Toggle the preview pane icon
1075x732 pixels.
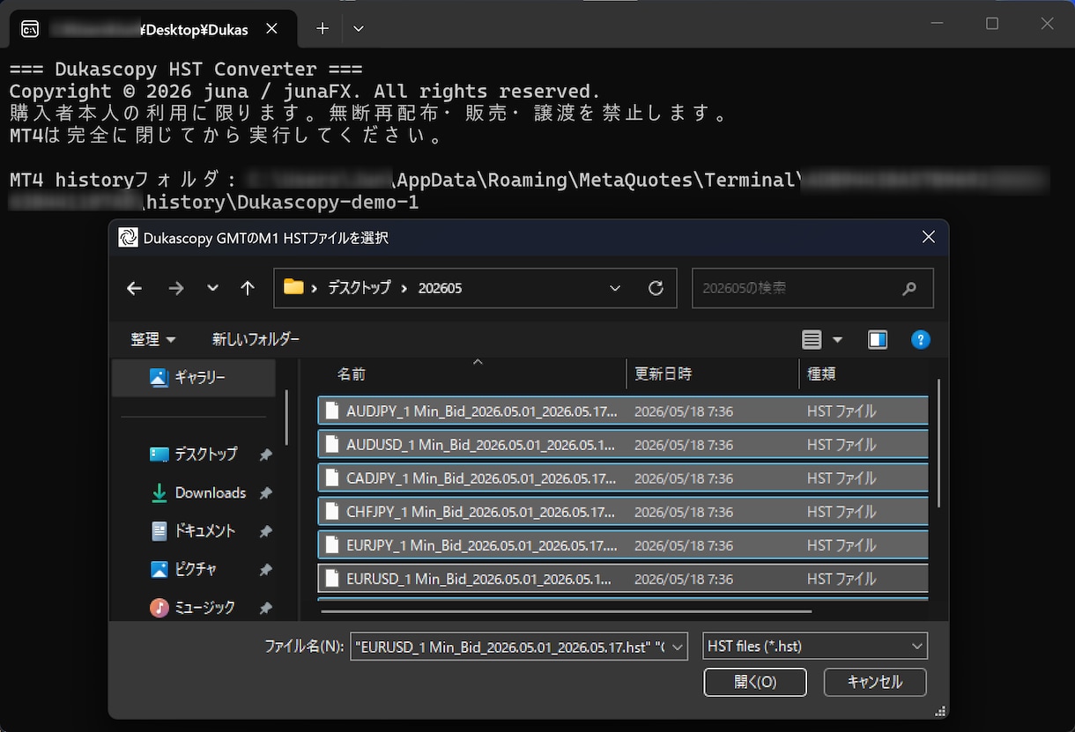(x=878, y=340)
